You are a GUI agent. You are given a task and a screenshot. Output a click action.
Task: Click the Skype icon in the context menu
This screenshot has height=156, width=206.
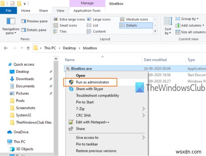click(71, 89)
